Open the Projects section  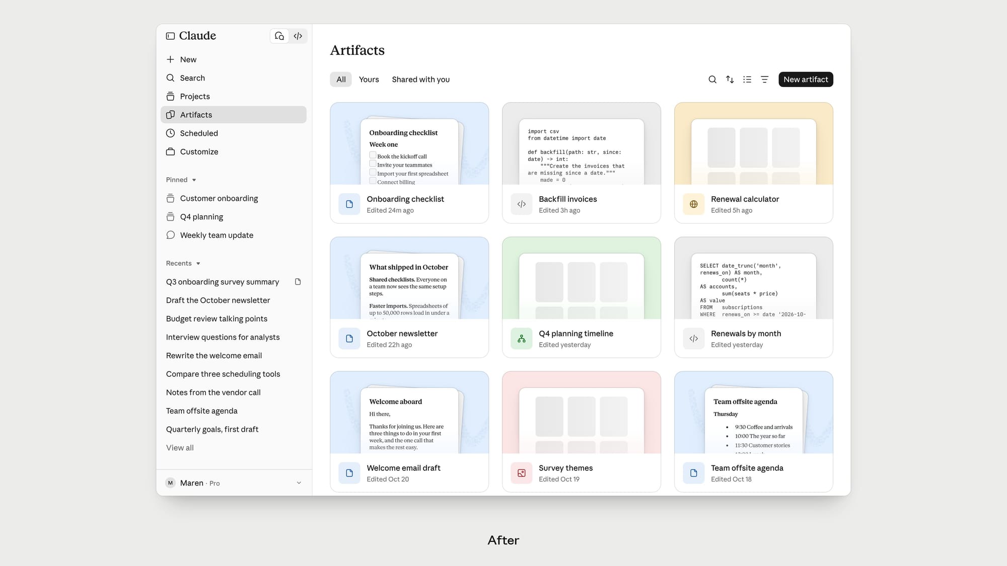(234, 96)
